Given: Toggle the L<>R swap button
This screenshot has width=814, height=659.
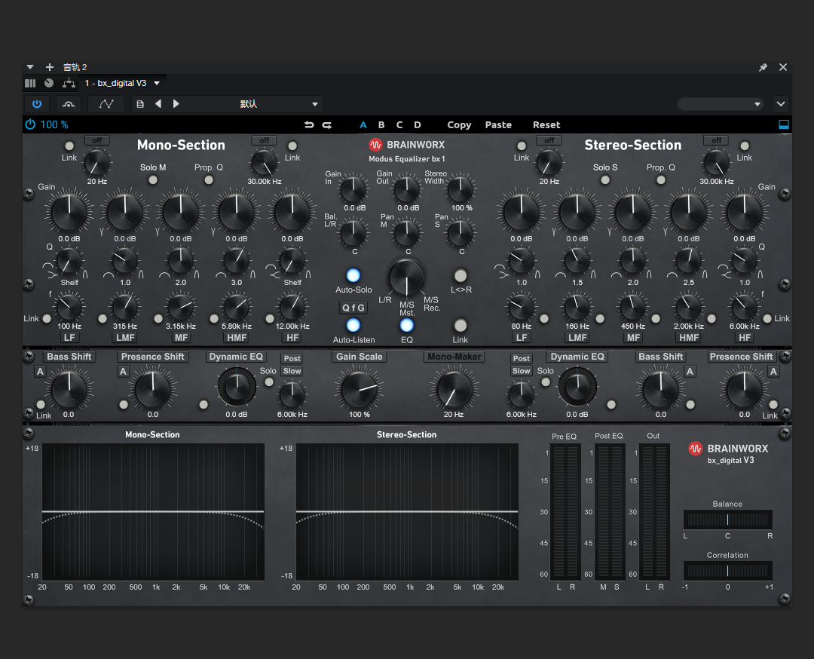Looking at the screenshot, I should click(461, 274).
